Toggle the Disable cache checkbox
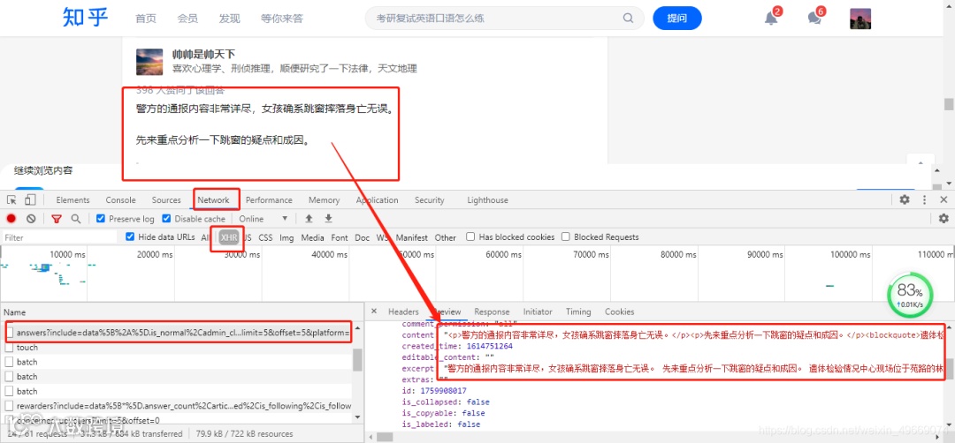The image size is (955, 443). pos(167,219)
